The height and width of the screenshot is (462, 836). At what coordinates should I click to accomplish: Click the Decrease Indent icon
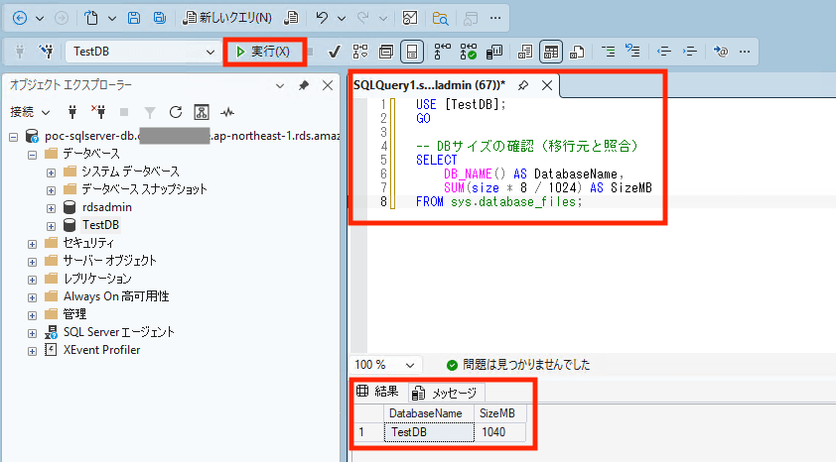(664, 52)
